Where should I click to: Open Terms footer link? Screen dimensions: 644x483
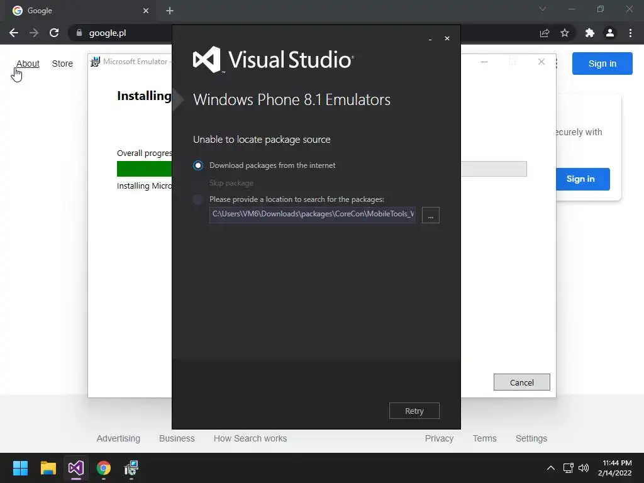click(485, 438)
